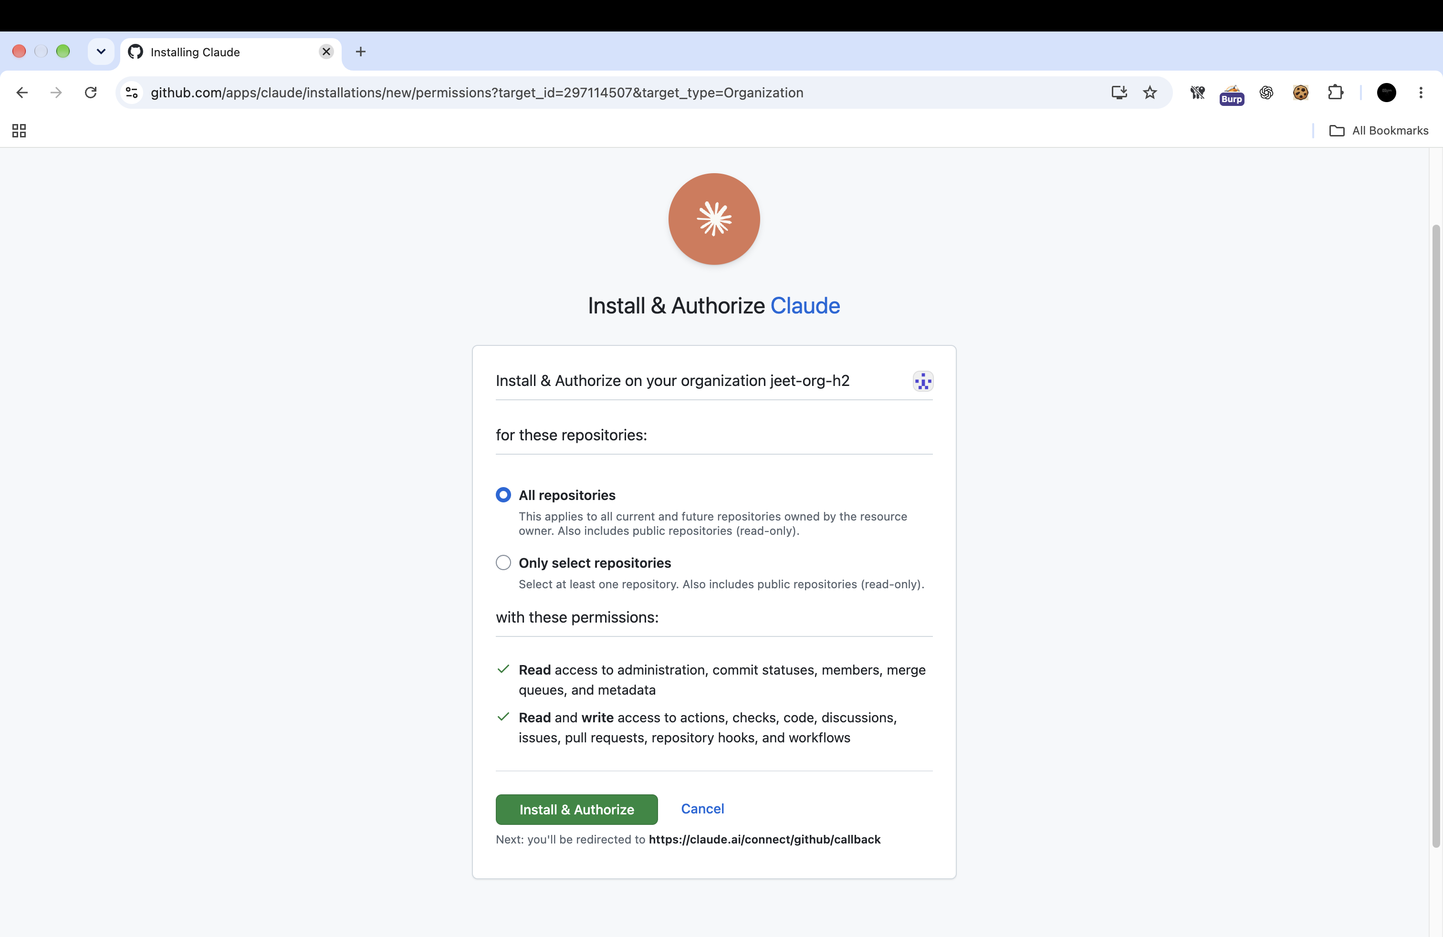Click the 'Read access to administration' permission text
This screenshot has height=937, width=1443.
tap(722, 679)
